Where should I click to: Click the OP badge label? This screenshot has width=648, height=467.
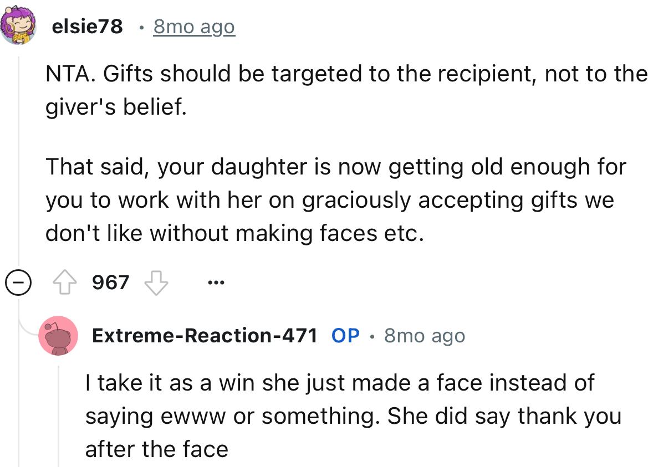345,335
